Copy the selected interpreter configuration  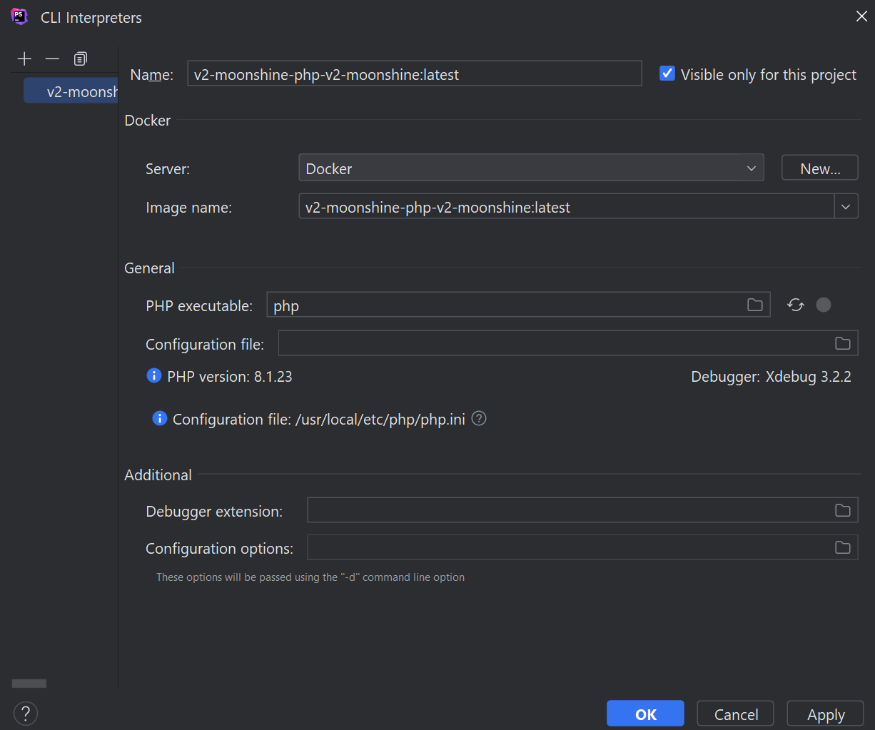(x=81, y=59)
